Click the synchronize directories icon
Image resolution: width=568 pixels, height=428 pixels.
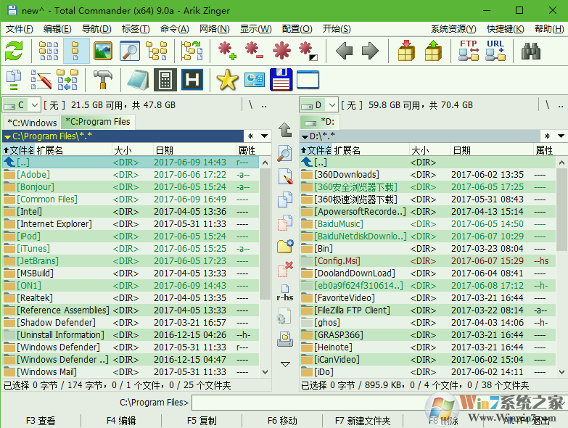[67, 80]
